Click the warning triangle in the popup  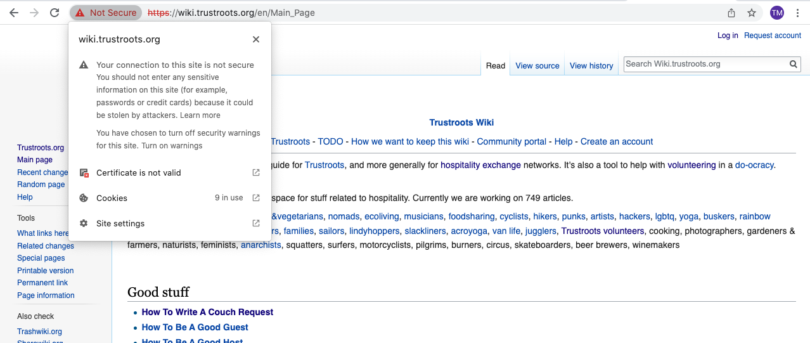(x=84, y=65)
